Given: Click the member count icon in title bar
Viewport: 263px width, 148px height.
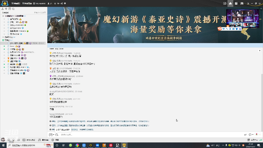Looking at the screenshot, I should pyautogui.click(x=49, y=3).
